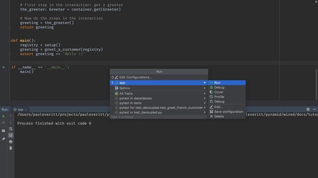318x178 pixels.
Task: Hide the Run panel with the minimize dash icon
Action: click(315, 109)
